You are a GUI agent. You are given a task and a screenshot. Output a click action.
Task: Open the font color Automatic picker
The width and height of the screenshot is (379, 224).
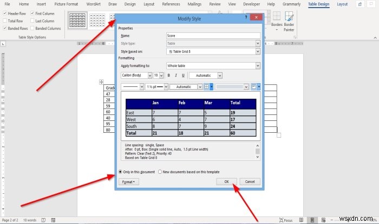205,76
